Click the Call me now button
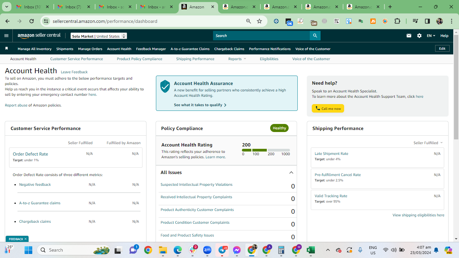 [328, 109]
